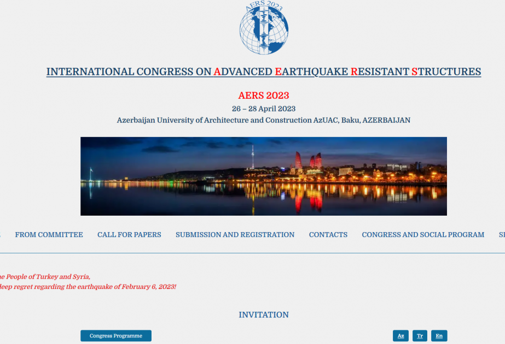Click the 26 – 28 April 2023 date text
505x344 pixels.
[263, 109]
